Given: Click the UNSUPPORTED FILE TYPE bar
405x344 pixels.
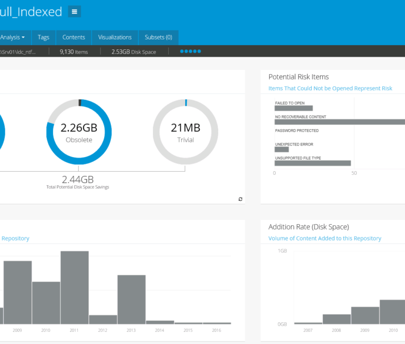Looking at the screenshot, I should click(313, 163).
